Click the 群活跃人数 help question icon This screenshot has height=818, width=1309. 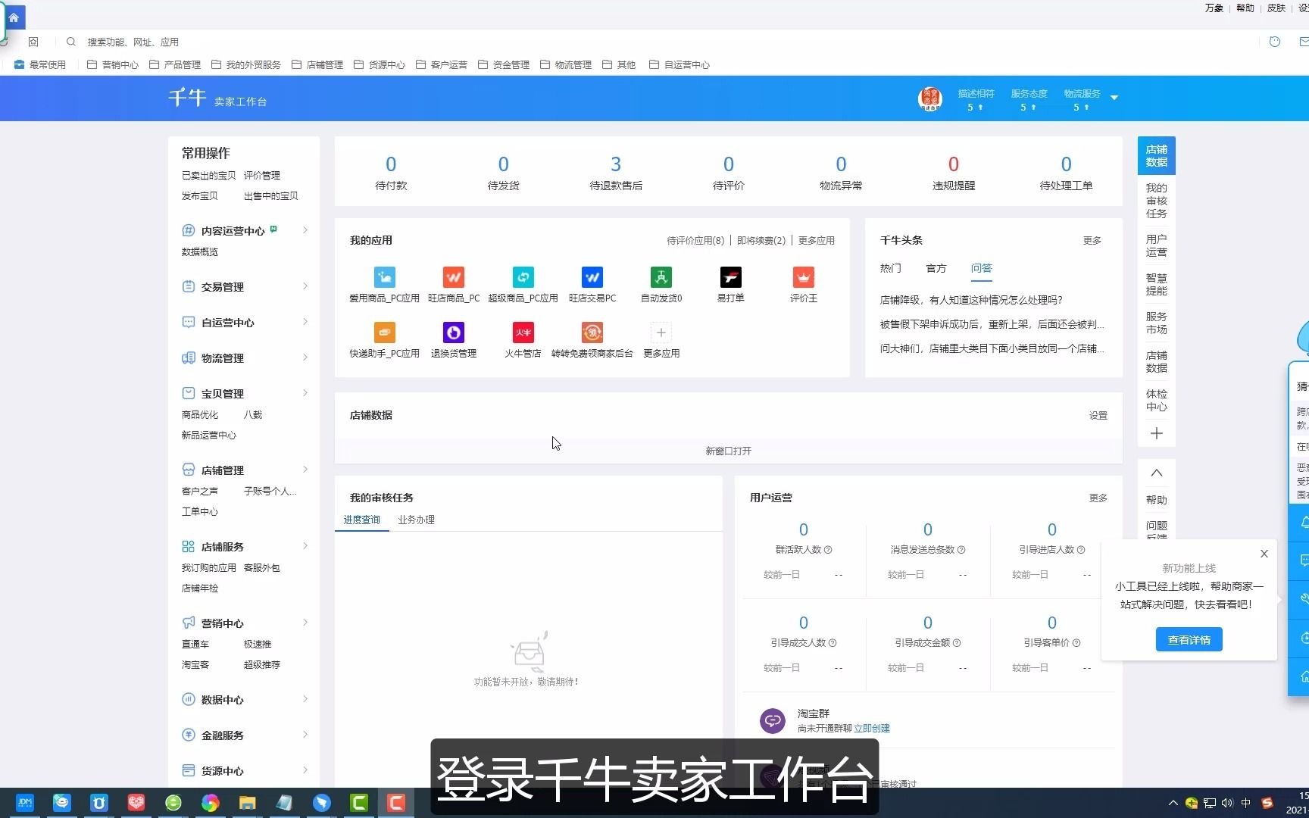click(x=828, y=550)
